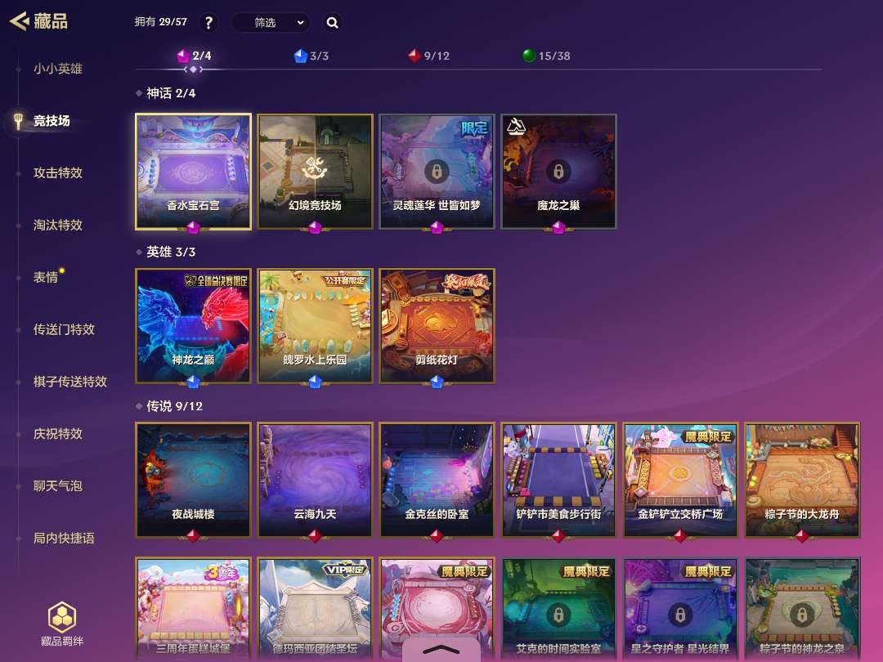Jump to green orb 15/38 rarity marker

pyautogui.click(x=546, y=56)
